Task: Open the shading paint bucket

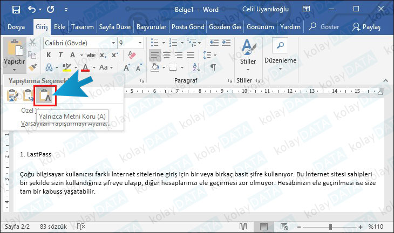Action: click(155, 67)
